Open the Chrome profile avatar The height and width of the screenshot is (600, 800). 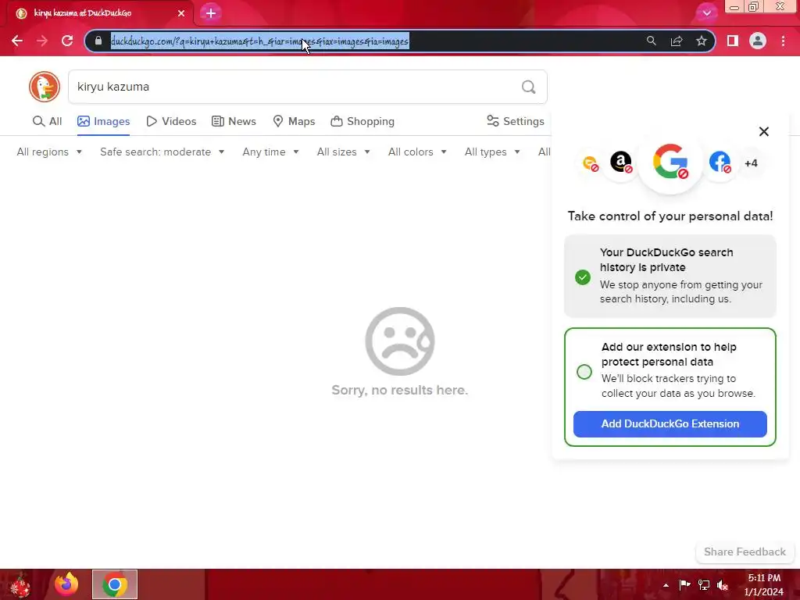click(758, 41)
